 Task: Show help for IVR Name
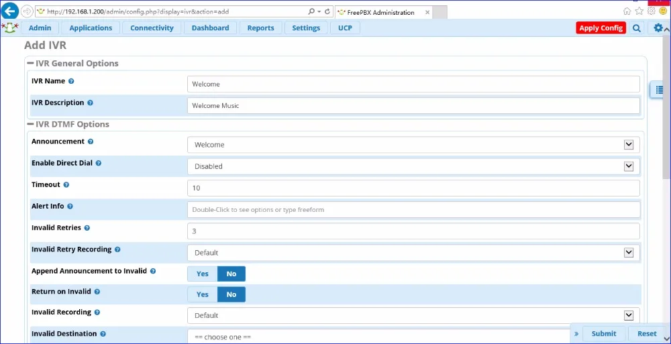pos(71,81)
